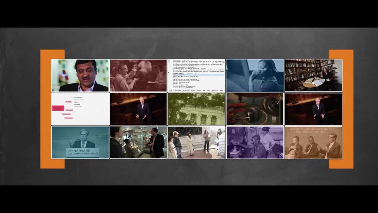The image size is (378, 213).
Task: Open thumbnail of people in museum gallery
Action: (x=138, y=143)
